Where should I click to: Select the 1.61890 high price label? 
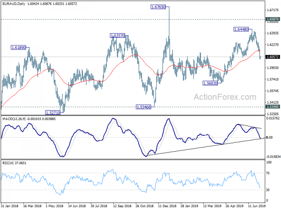click(x=18, y=48)
